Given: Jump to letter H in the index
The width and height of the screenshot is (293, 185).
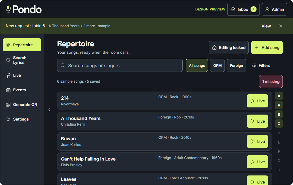Looking at the screenshot, I should 279,170.
